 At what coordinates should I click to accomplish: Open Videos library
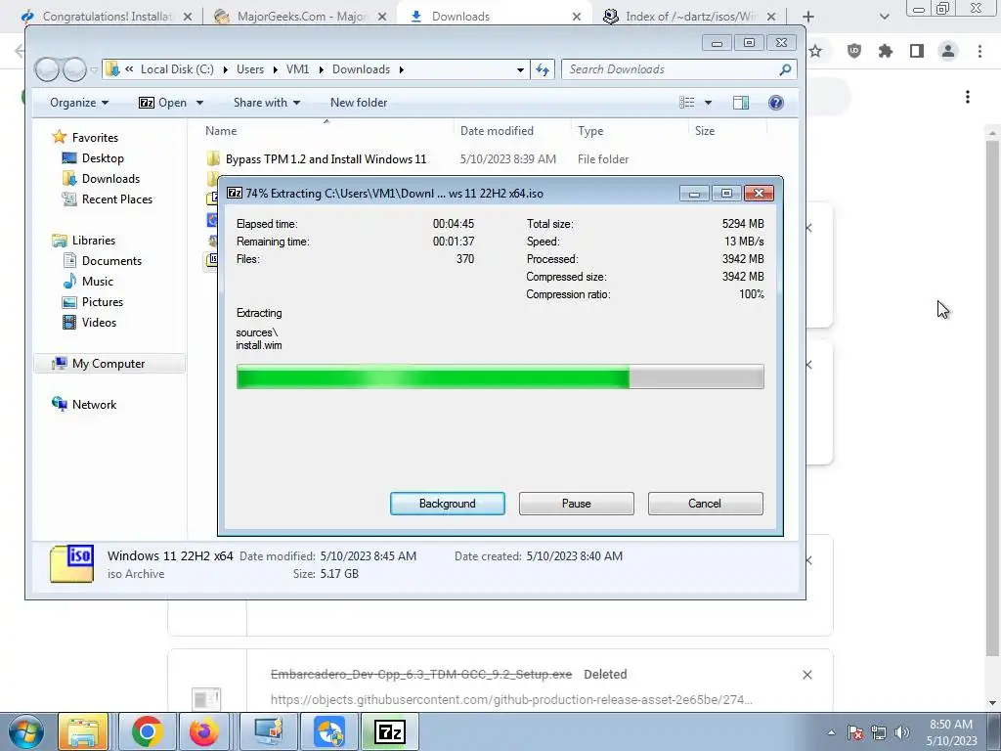99,322
